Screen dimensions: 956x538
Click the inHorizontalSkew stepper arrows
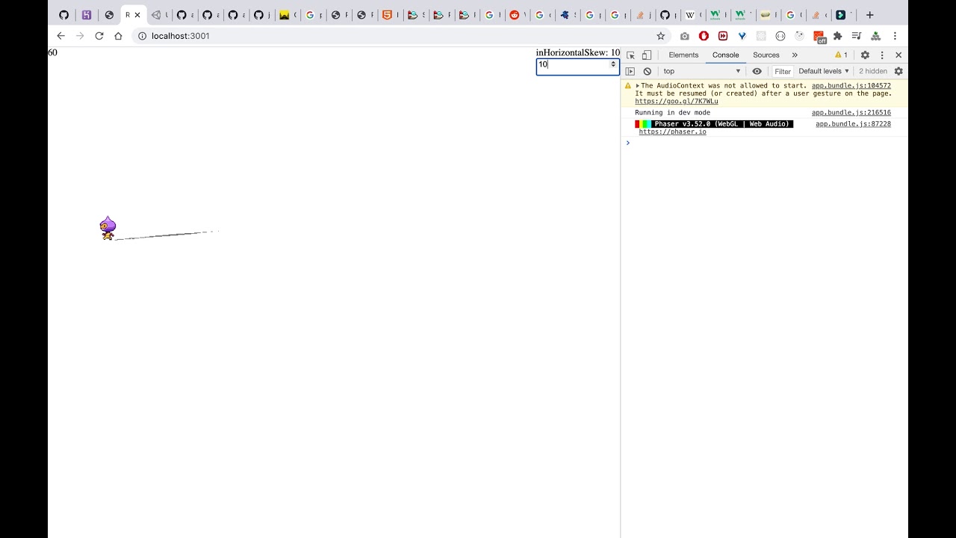coord(613,65)
